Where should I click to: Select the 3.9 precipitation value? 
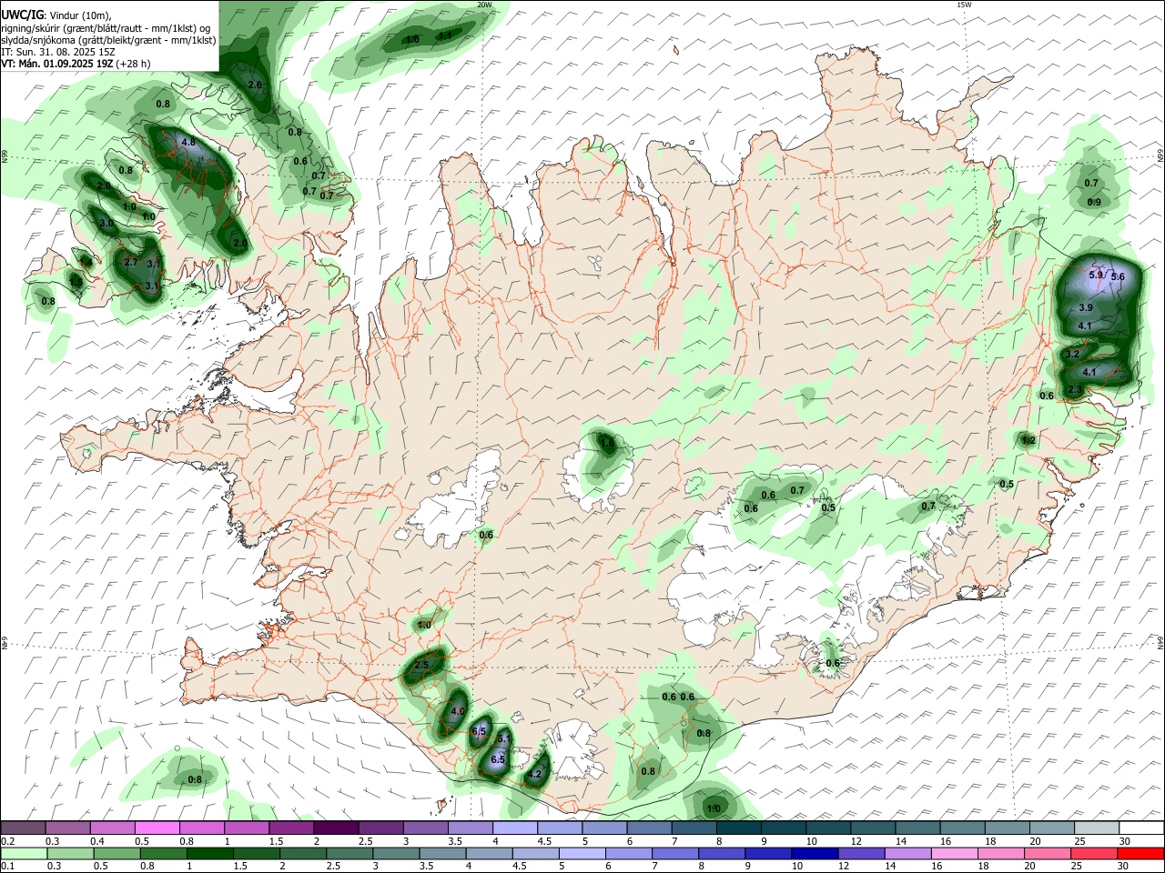pyautogui.click(x=1085, y=309)
